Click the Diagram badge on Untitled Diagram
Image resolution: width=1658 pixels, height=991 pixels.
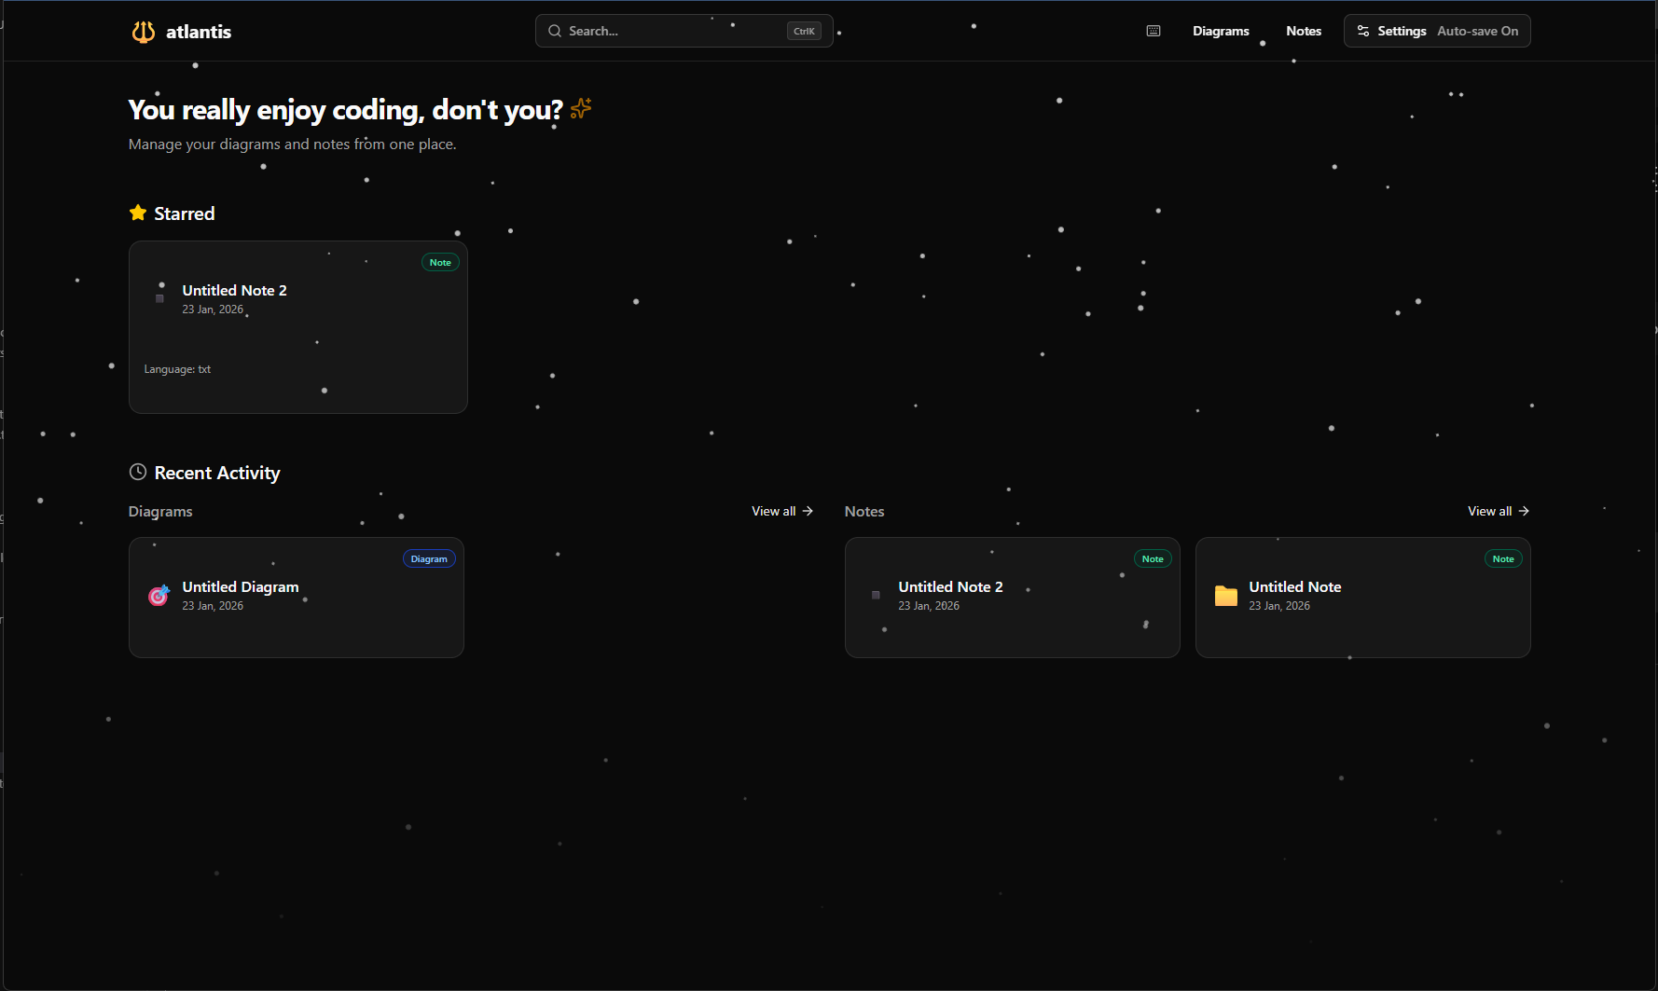tap(428, 557)
